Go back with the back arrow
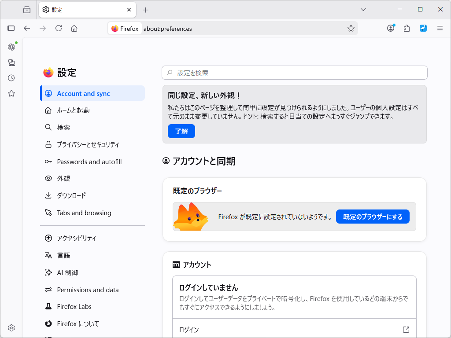This screenshot has height=338, width=451. click(x=27, y=28)
